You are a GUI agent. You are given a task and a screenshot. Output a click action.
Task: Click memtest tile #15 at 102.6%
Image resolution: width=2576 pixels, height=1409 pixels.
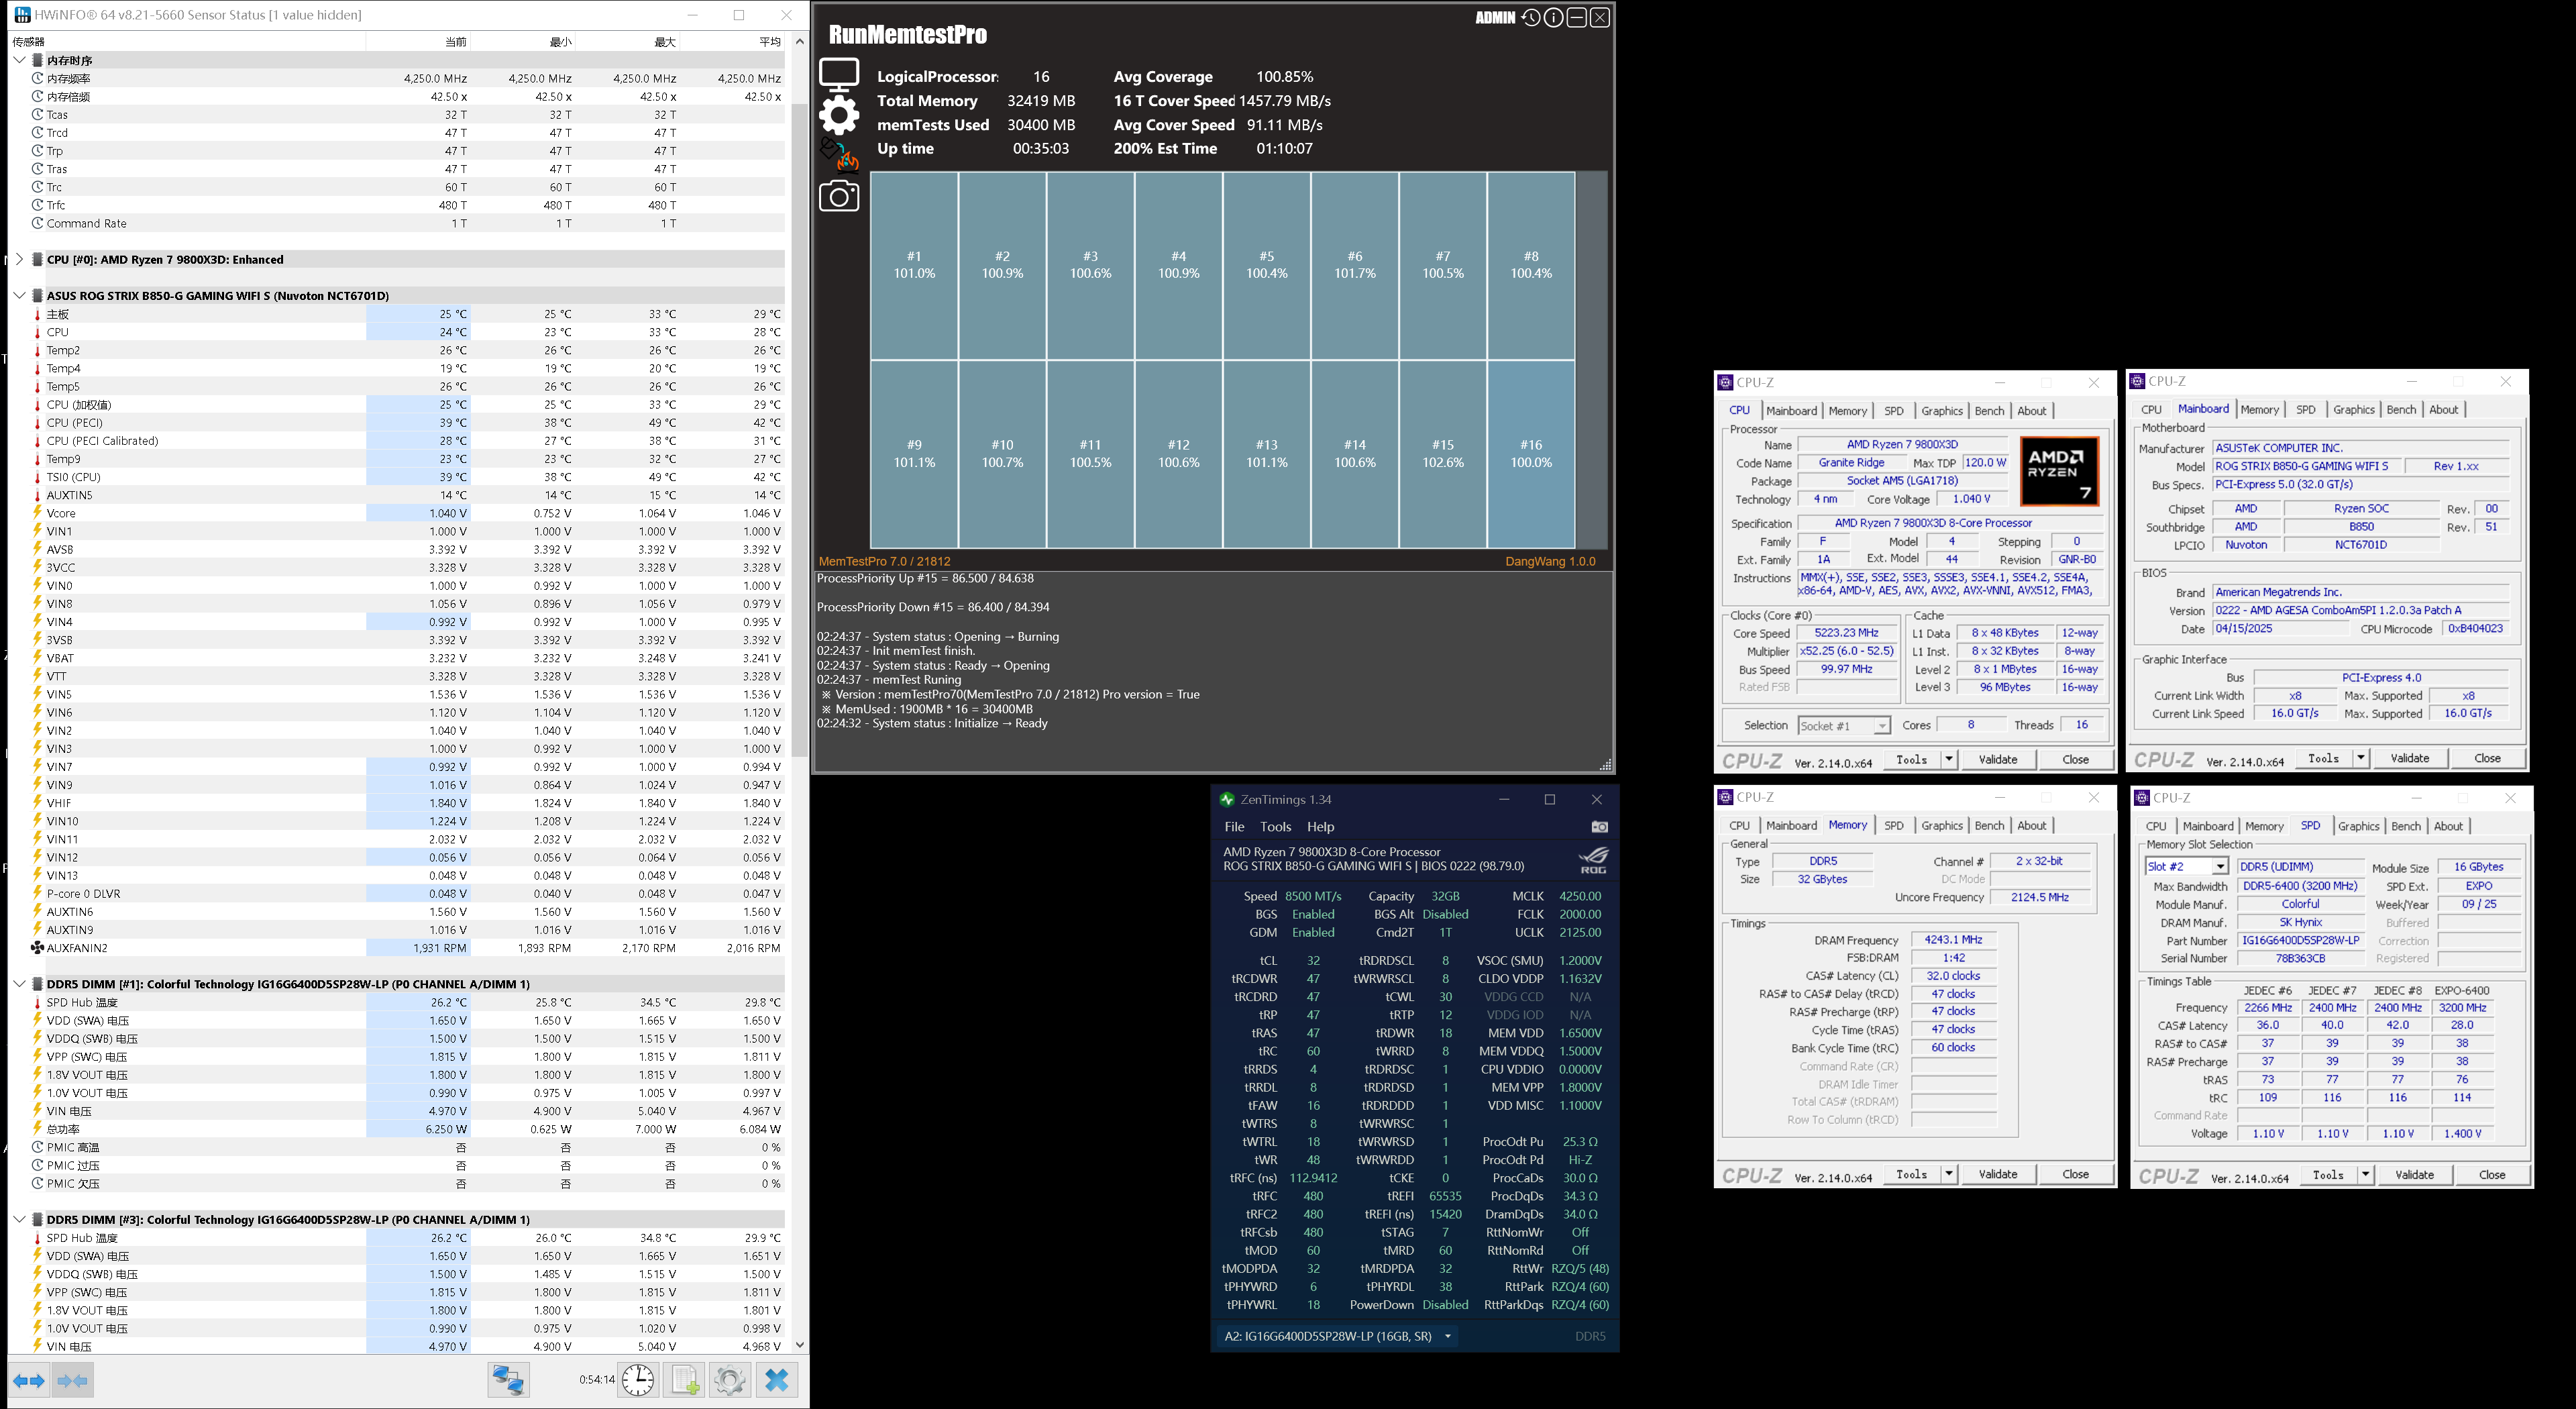pos(1442,453)
